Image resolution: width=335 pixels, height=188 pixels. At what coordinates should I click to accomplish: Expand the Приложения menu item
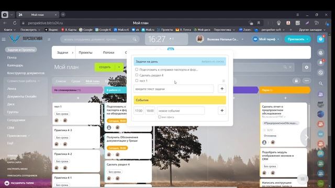[18, 136]
